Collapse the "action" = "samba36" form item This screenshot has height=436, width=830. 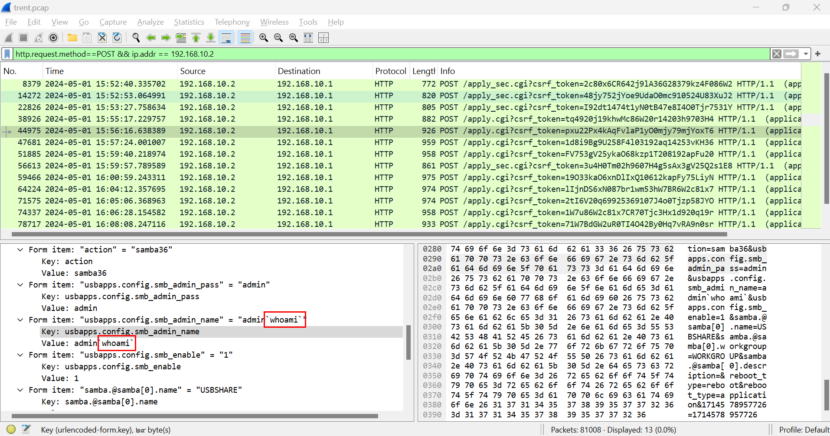tap(20, 250)
